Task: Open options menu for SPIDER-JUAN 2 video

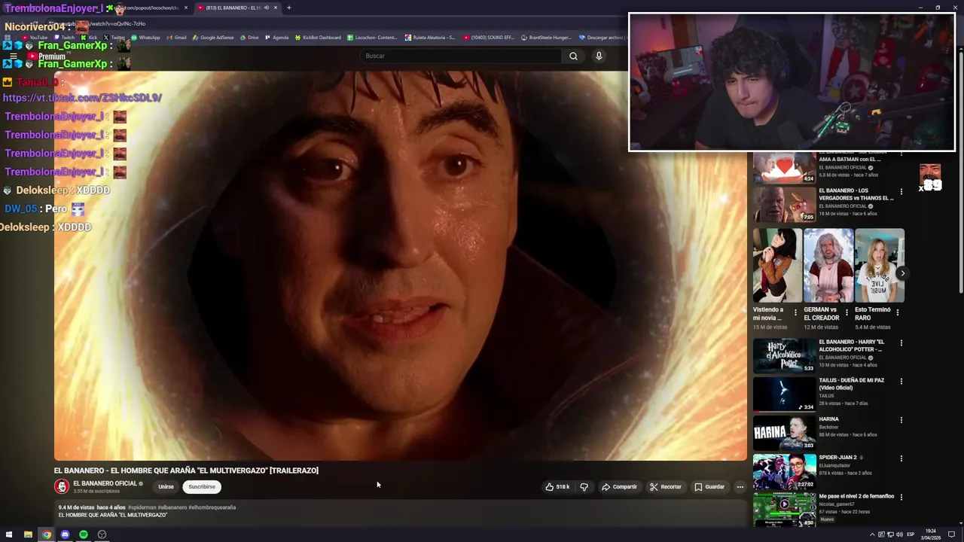Action: pyautogui.click(x=901, y=458)
